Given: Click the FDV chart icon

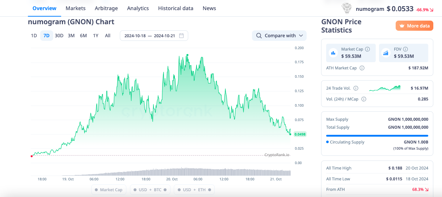Looking at the screenshot, I should (386, 53).
